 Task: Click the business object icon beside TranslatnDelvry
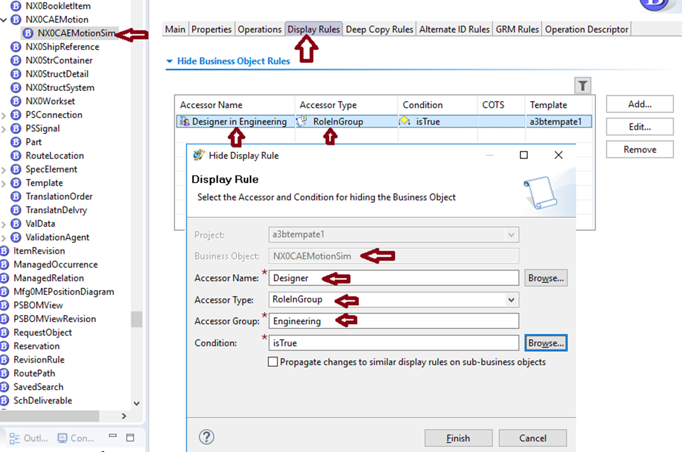coord(16,210)
